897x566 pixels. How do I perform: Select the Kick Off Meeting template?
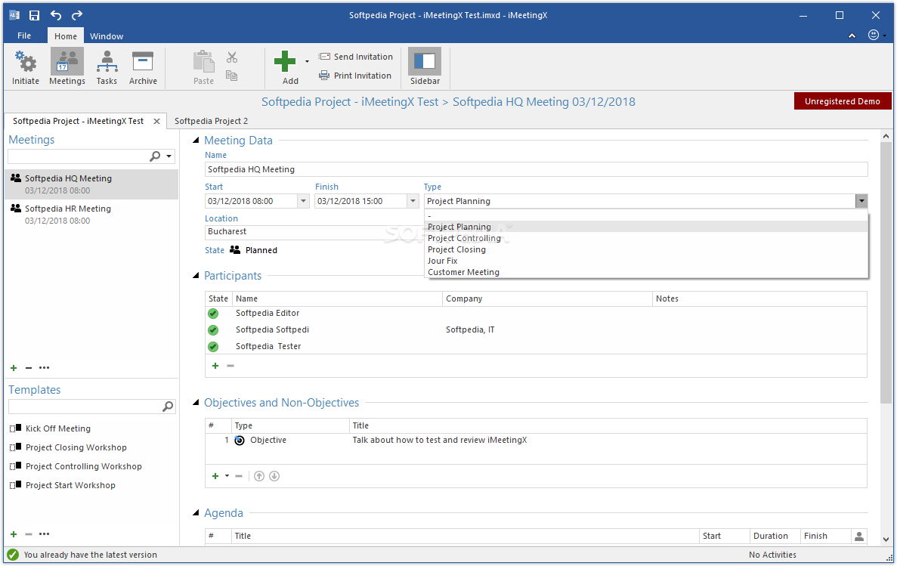point(57,428)
